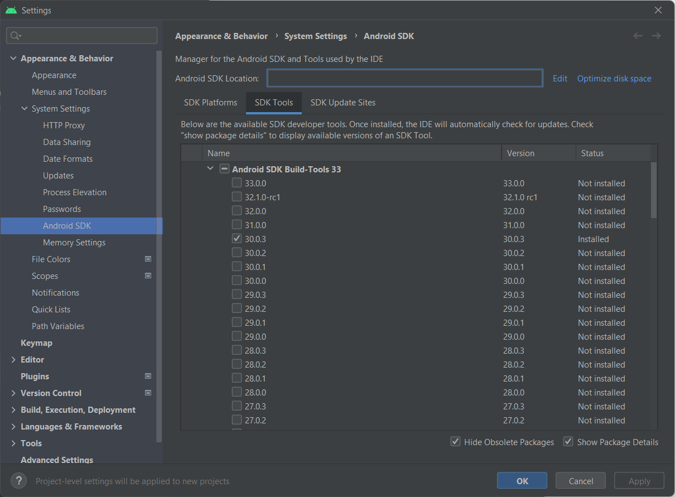Click the Status column header
The width and height of the screenshot is (675, 497).
pos(613,153)
